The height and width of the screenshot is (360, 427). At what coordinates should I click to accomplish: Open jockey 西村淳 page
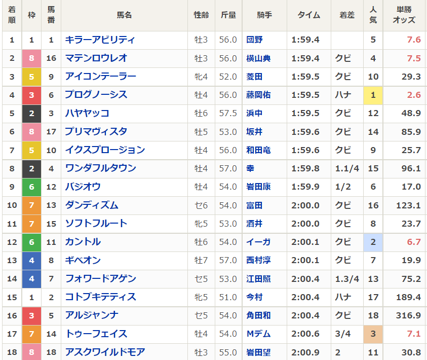(258, 260)
